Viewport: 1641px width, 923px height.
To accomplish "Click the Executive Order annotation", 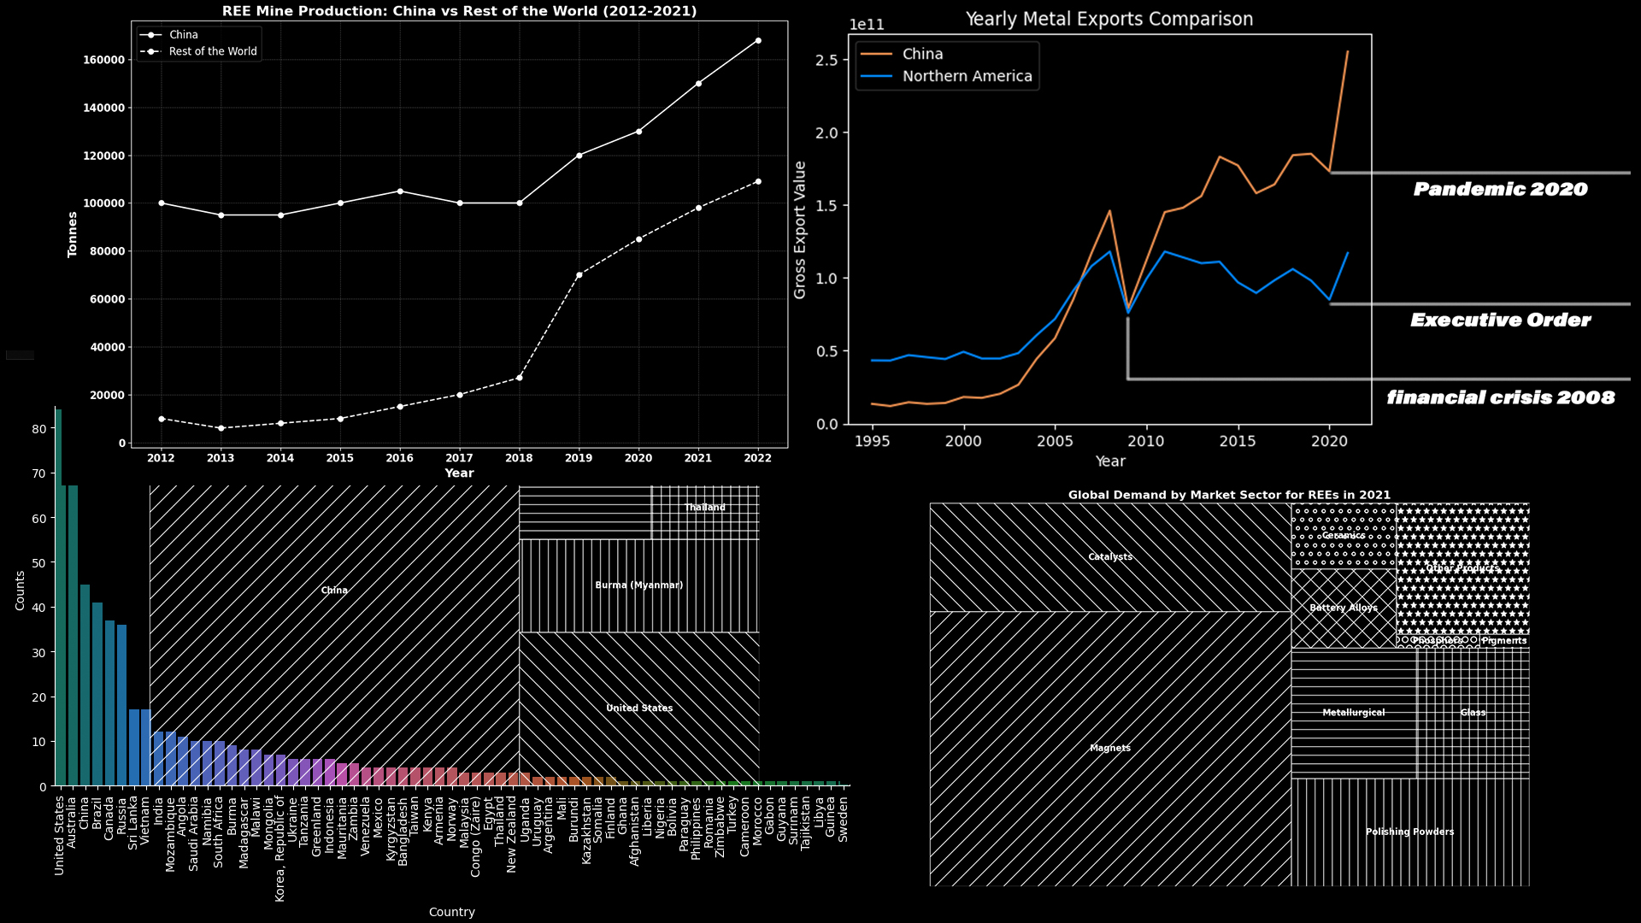I will coord(1501,320).
